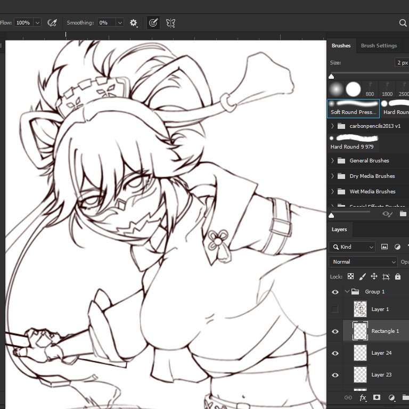Lock layer position
The image size is (409, 409).
point(374,276)
